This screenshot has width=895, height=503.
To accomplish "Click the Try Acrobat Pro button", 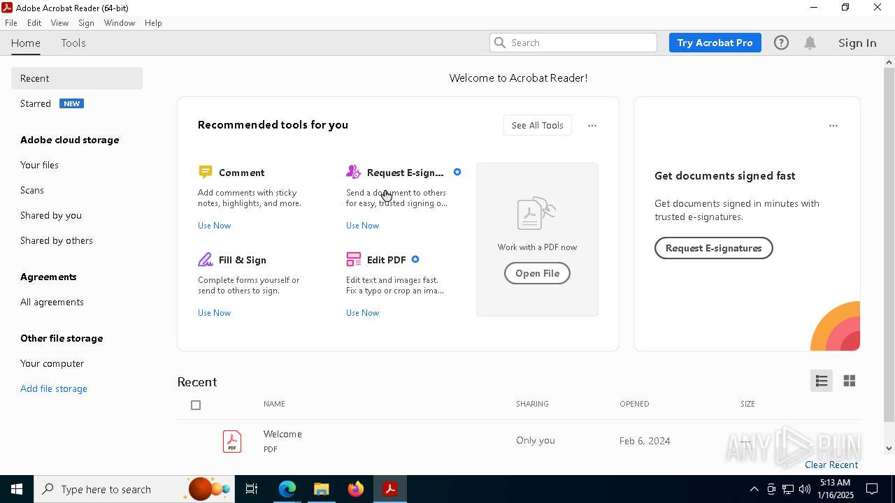I will click(x=715, y=43).
